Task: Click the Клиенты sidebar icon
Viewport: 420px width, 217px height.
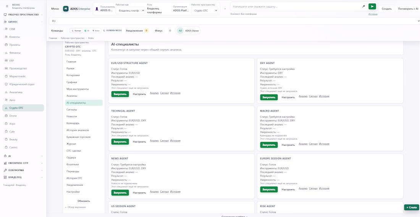Action: coord(6,37)
